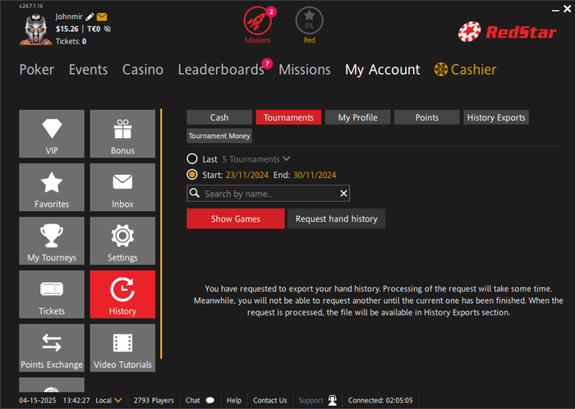Click the Connected: 02:05:05 status text
This screenshot has width=575, height=409.
380,400
